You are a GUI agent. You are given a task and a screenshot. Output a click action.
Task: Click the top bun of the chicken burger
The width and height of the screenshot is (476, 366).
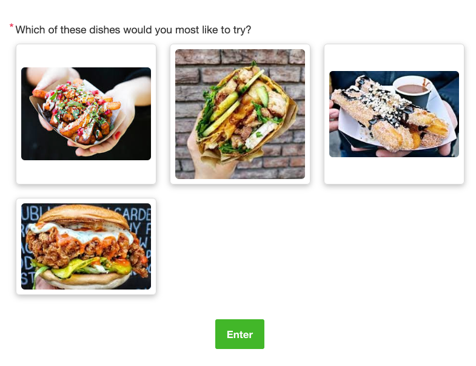pos(84,215)
